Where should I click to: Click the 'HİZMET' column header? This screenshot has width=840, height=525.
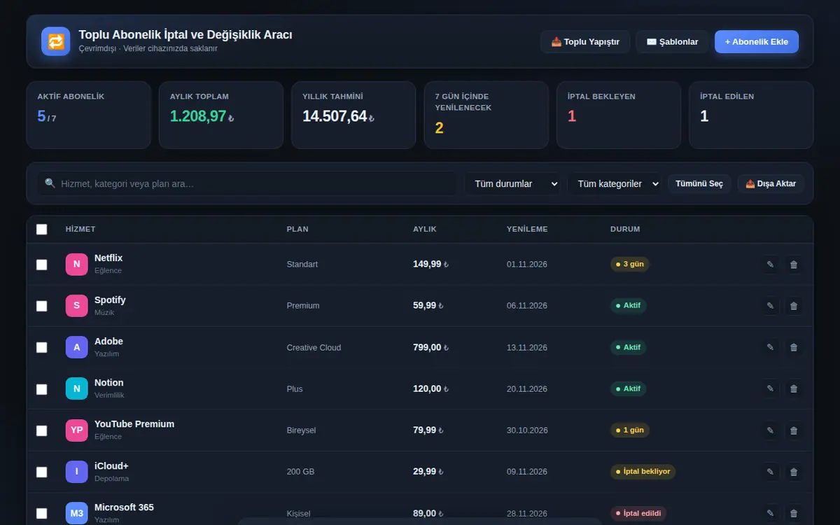click(80, 229)
